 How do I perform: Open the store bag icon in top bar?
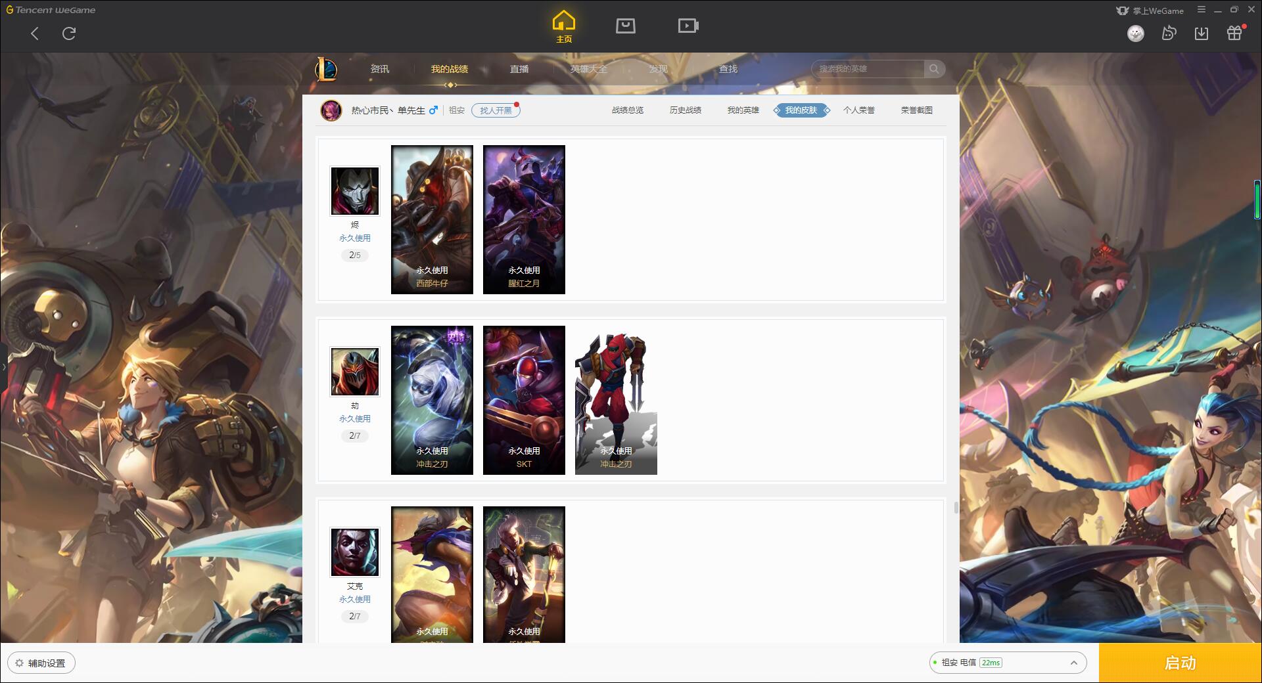(x=625, y=26)
